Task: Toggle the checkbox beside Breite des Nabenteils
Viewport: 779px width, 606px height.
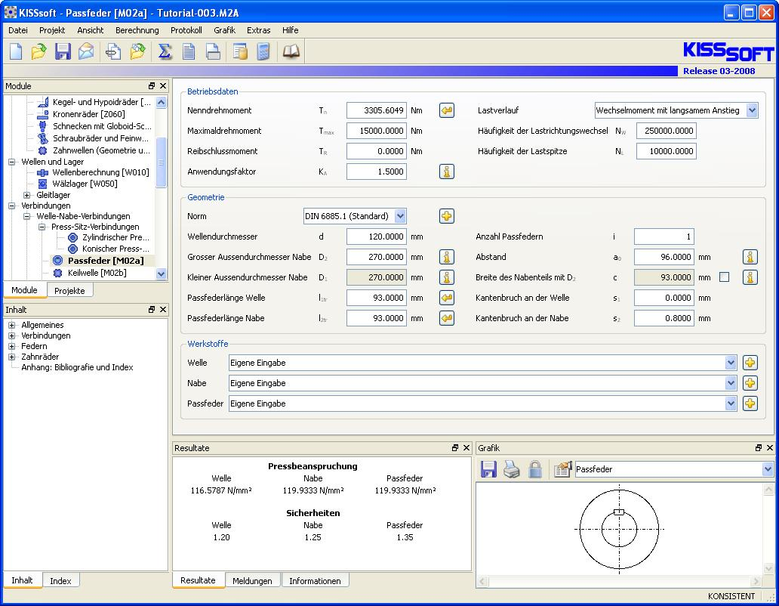Action: point(725,277)
